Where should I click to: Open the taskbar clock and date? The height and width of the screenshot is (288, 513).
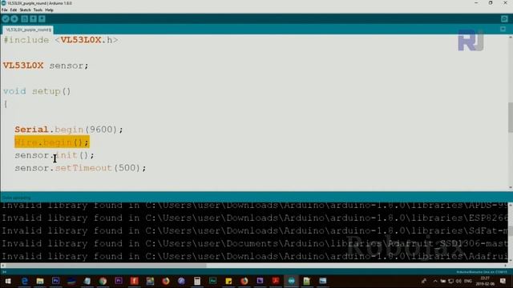pos(485,281)
